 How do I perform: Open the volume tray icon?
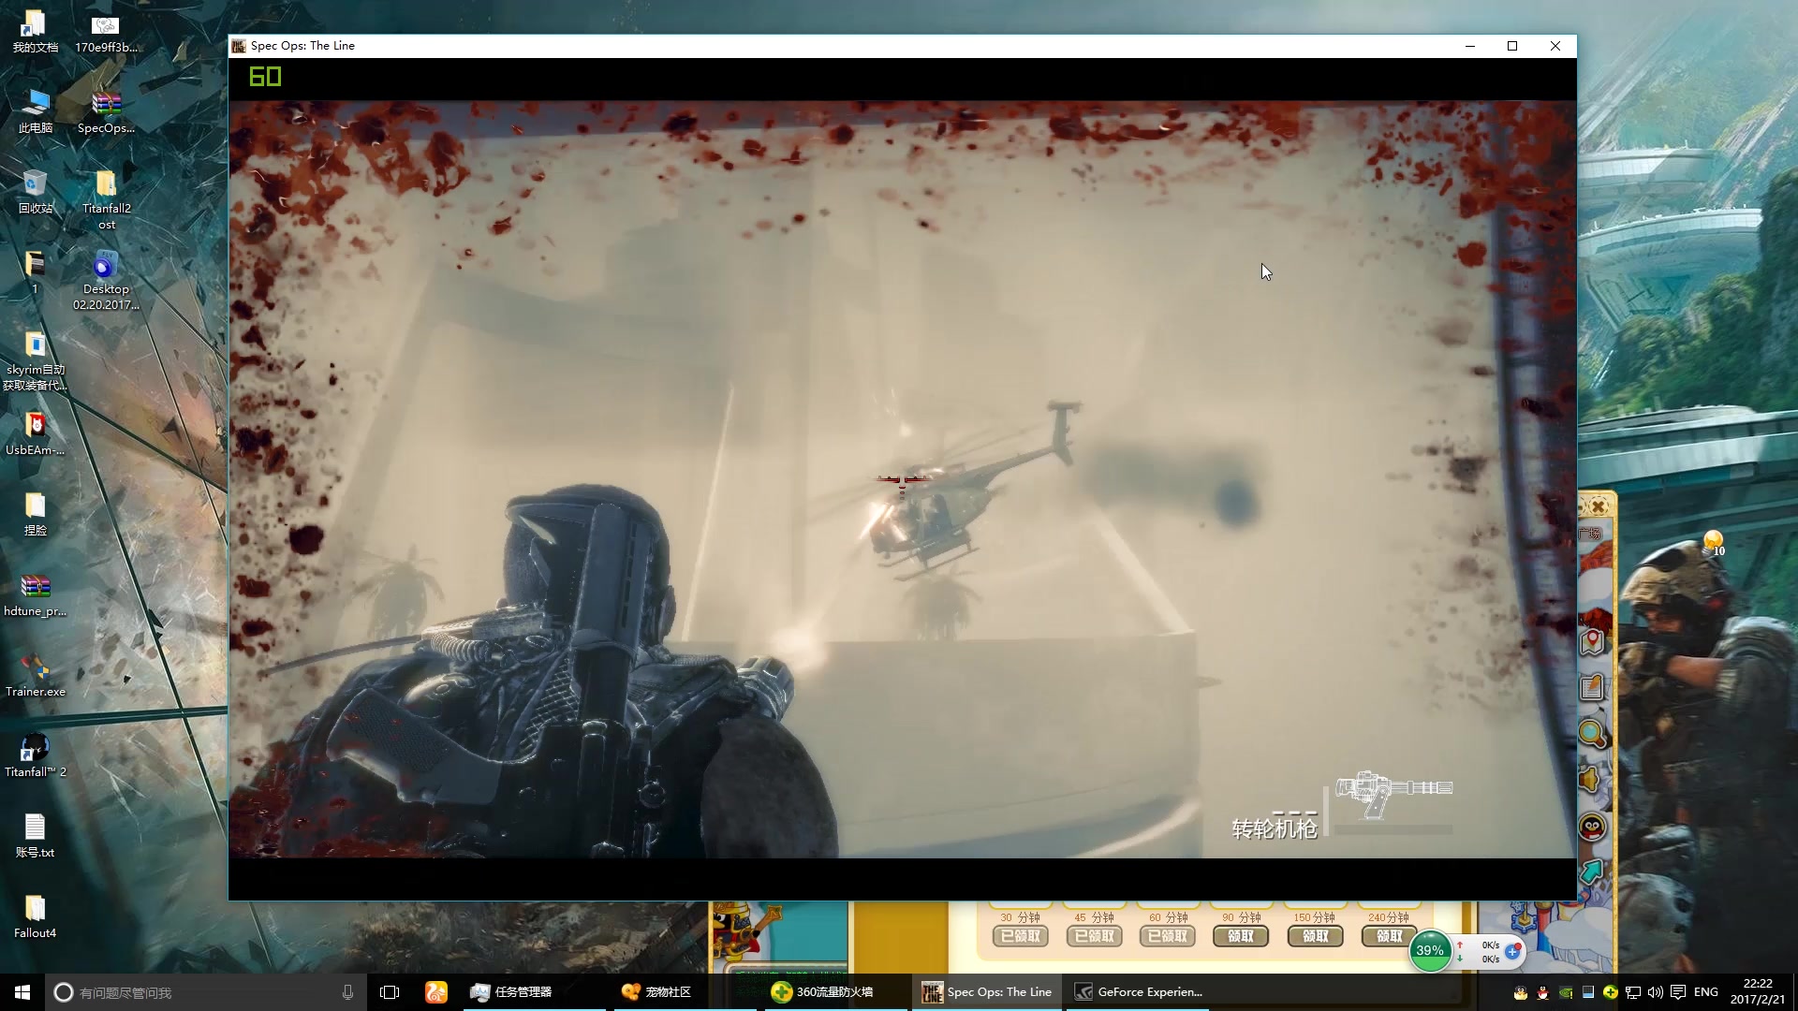point(1655,992)
